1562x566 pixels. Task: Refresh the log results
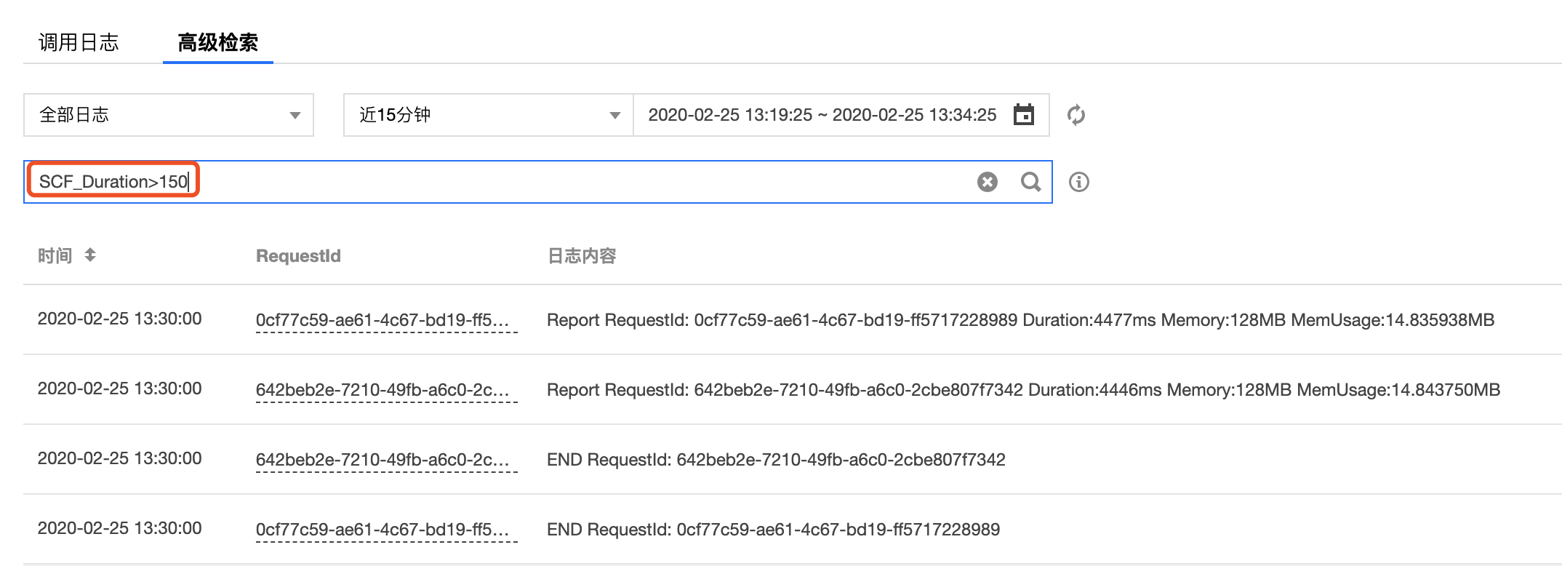click(1076, 115)
